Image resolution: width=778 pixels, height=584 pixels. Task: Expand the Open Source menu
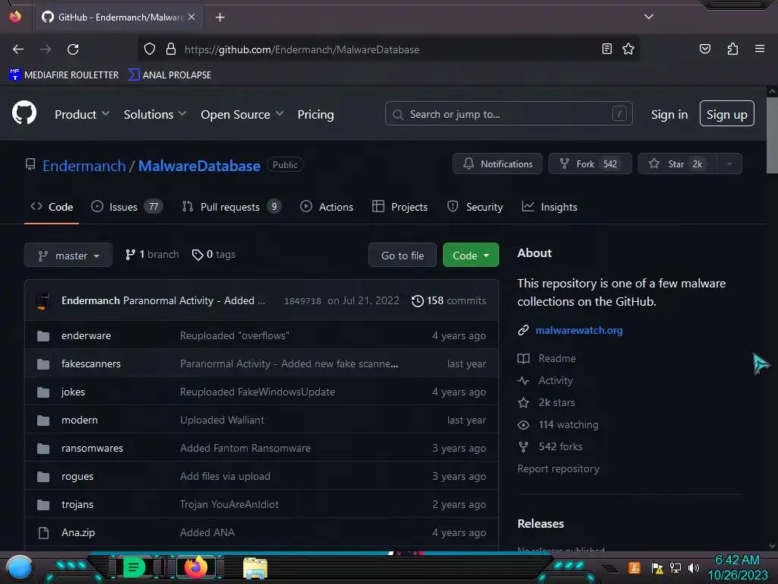(242, 114)
